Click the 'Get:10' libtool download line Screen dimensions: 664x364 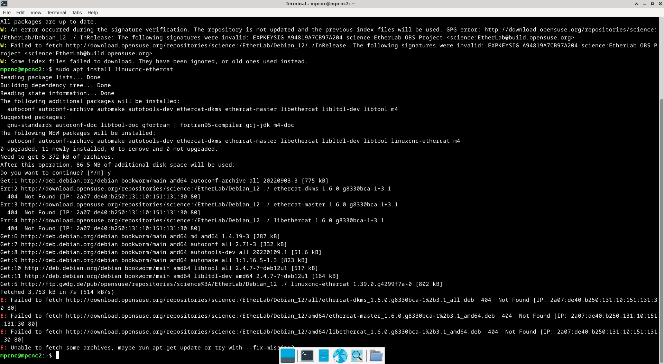pos(159,268)
